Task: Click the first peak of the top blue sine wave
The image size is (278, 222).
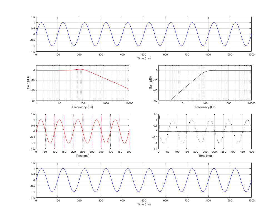Action: [x=41, y=22]
